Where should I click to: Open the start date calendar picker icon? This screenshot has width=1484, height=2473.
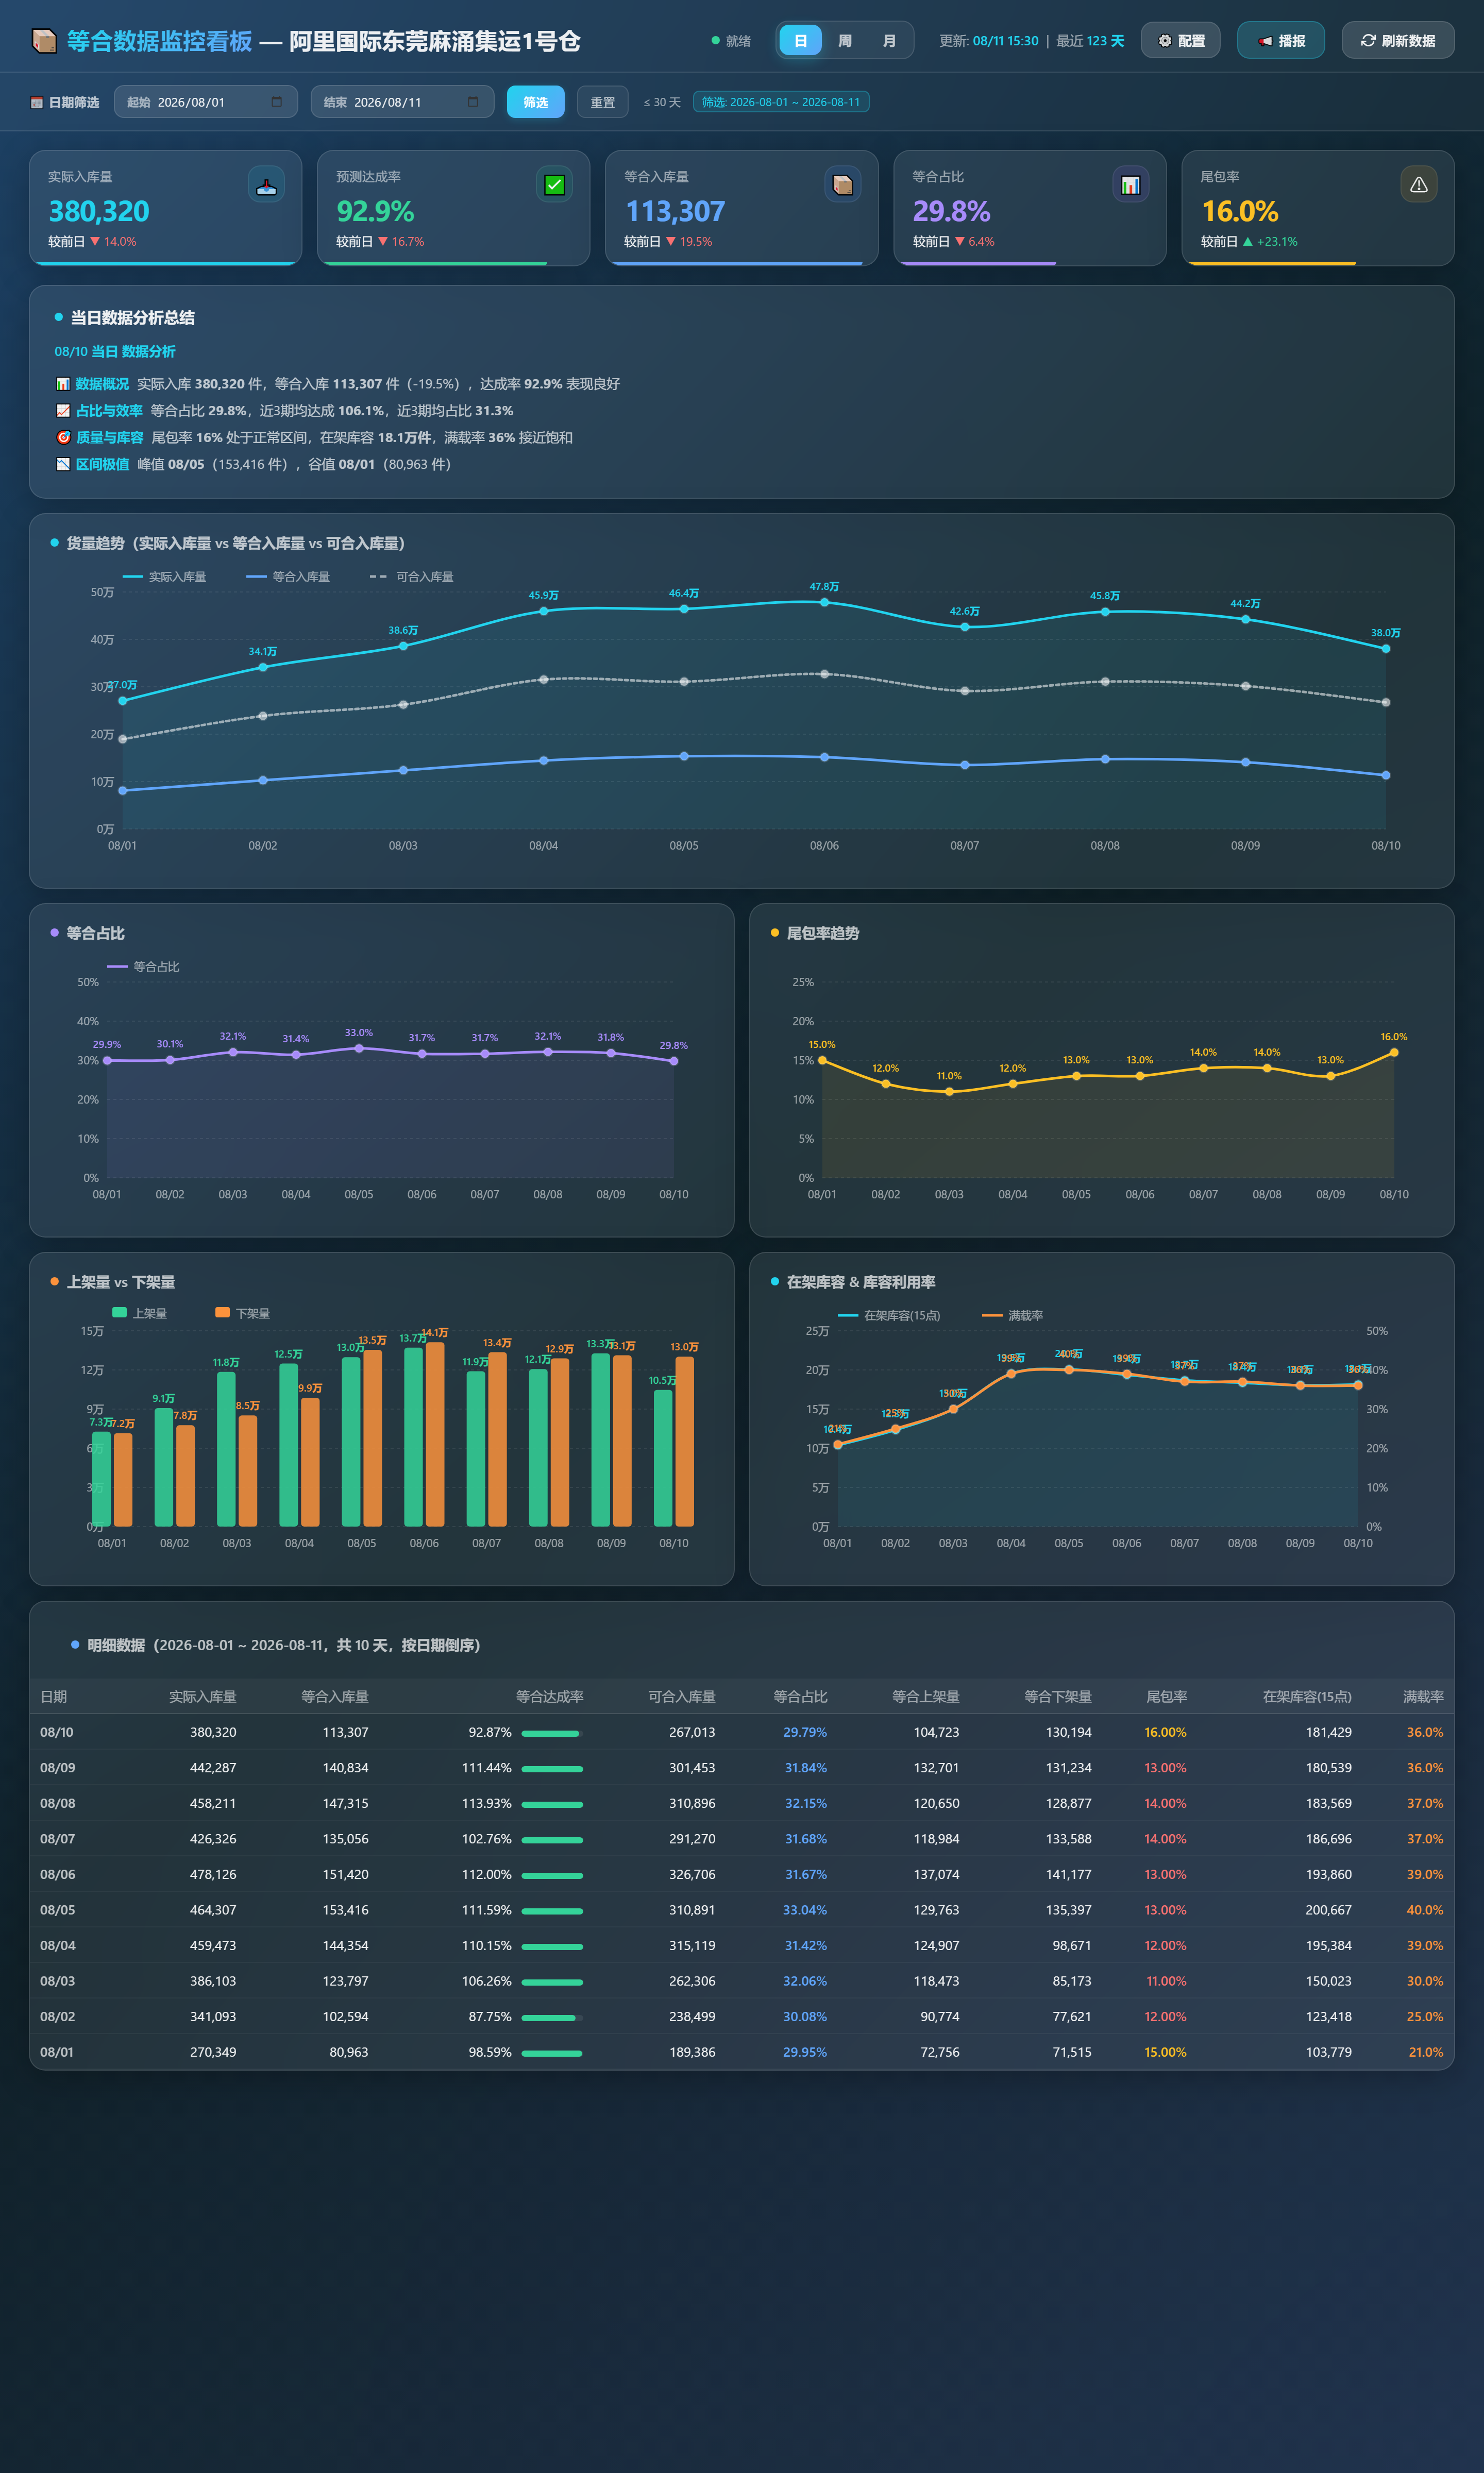coord(277,102)
